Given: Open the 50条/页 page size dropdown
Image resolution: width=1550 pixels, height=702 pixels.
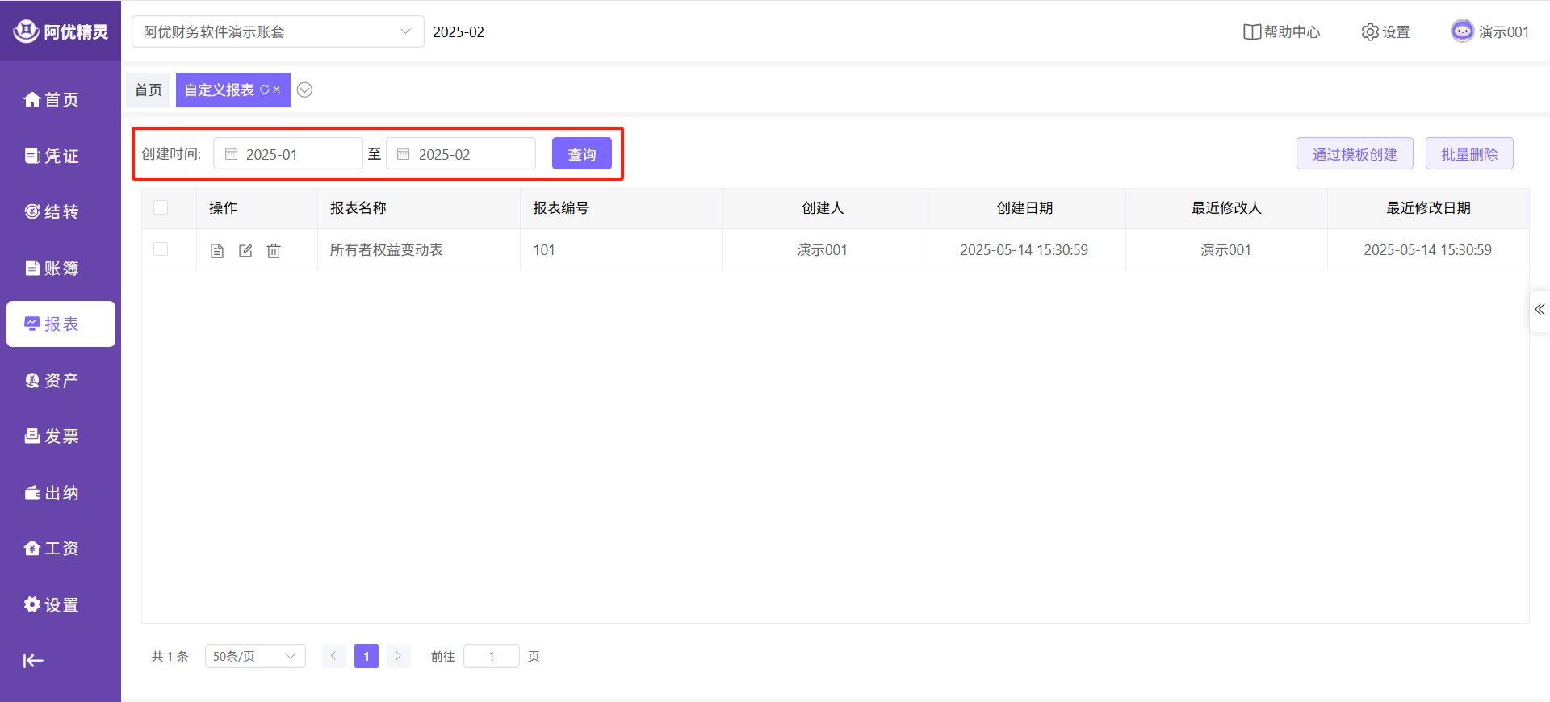Looking at the screenshot, I should click(255, 656).
